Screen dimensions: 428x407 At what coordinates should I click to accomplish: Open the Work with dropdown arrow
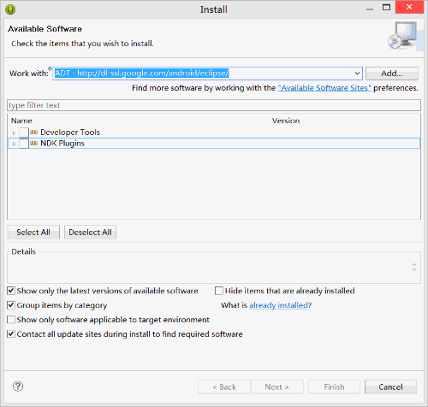click(357, 74)
